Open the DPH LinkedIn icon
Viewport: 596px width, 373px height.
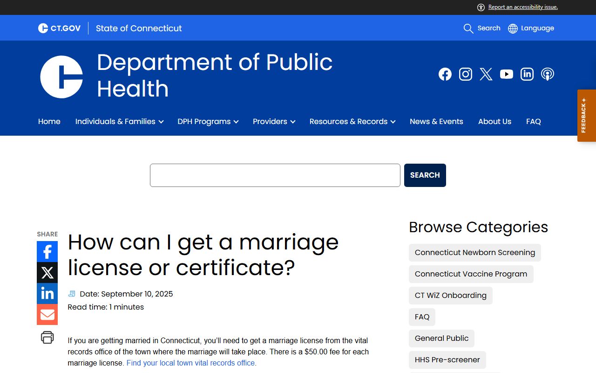click(x=527, y=74)
